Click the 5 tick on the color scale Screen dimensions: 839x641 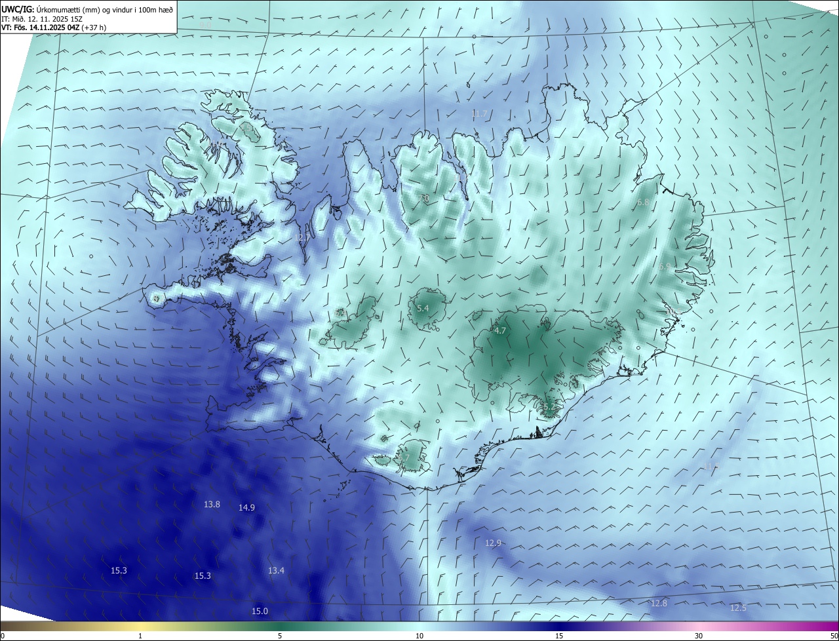280,636
